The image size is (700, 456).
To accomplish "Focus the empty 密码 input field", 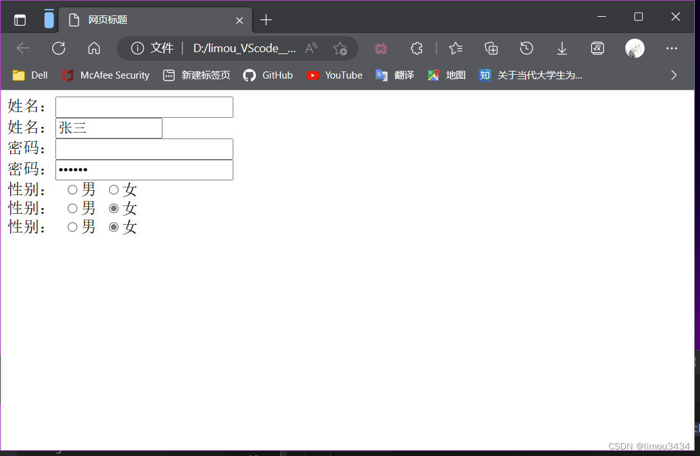I will tap(144, 149).
